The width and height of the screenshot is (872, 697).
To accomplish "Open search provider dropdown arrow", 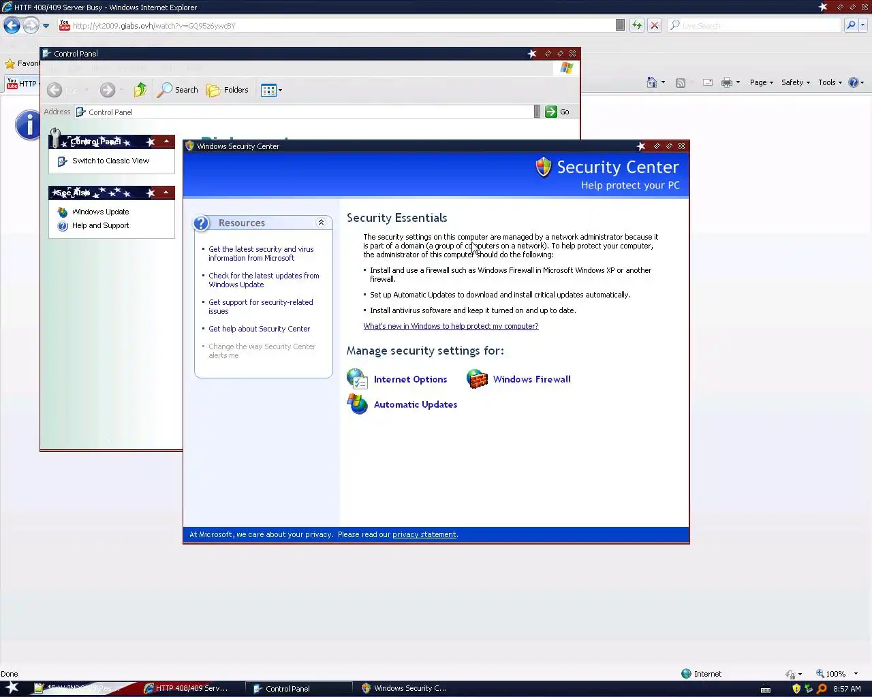I will coord(863,25).
